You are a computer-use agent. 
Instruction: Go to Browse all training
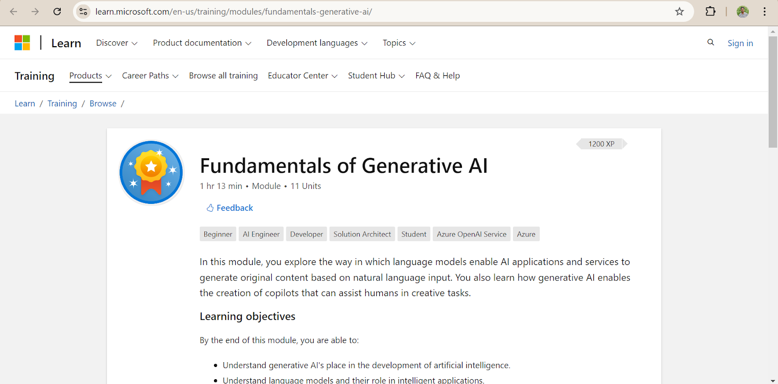coord(223,76)
